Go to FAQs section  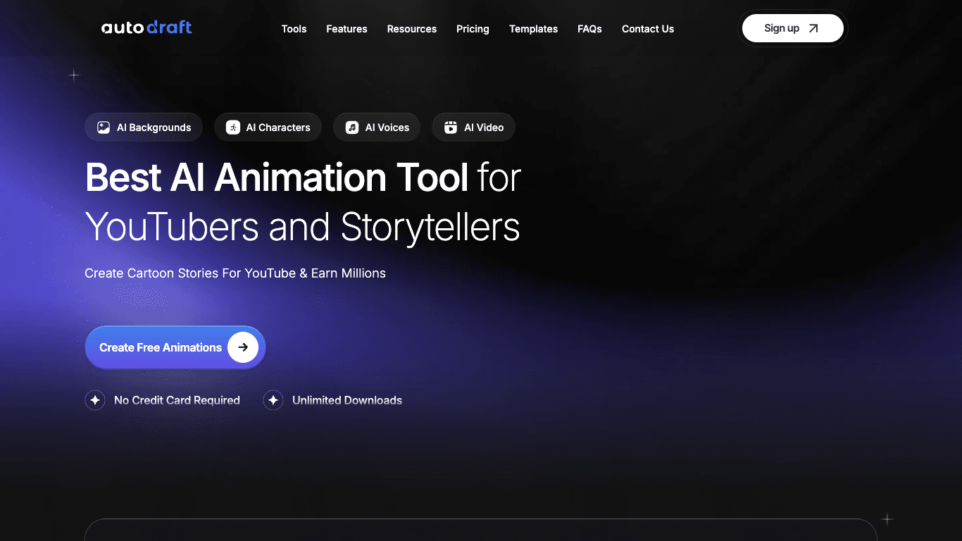589,29
